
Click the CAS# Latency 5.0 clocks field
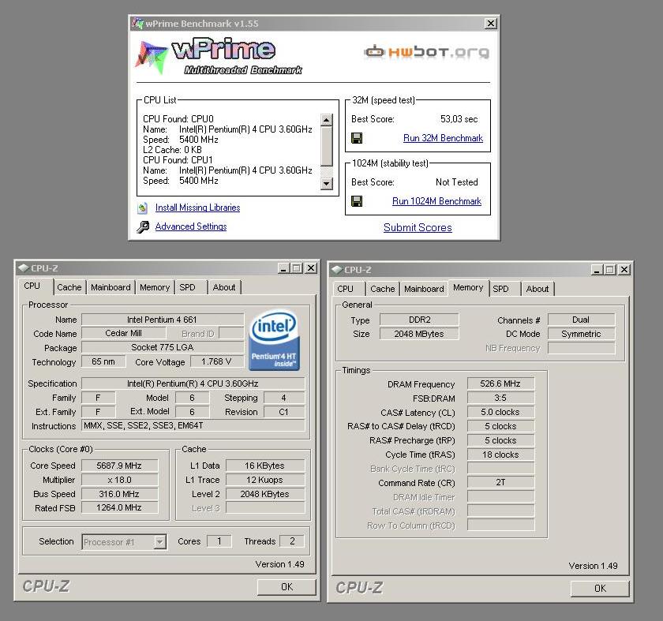(x=500, y=412)
